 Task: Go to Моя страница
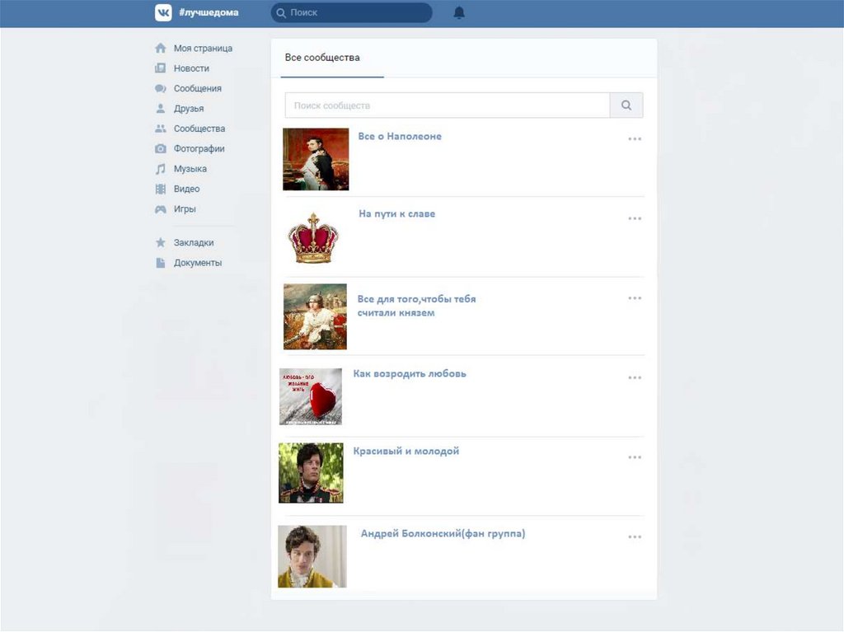tap(203, 48)
